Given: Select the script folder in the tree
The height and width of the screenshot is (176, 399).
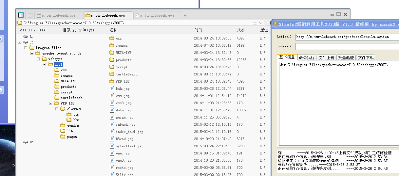Looking at the screenshot, I should click(66, 92).
